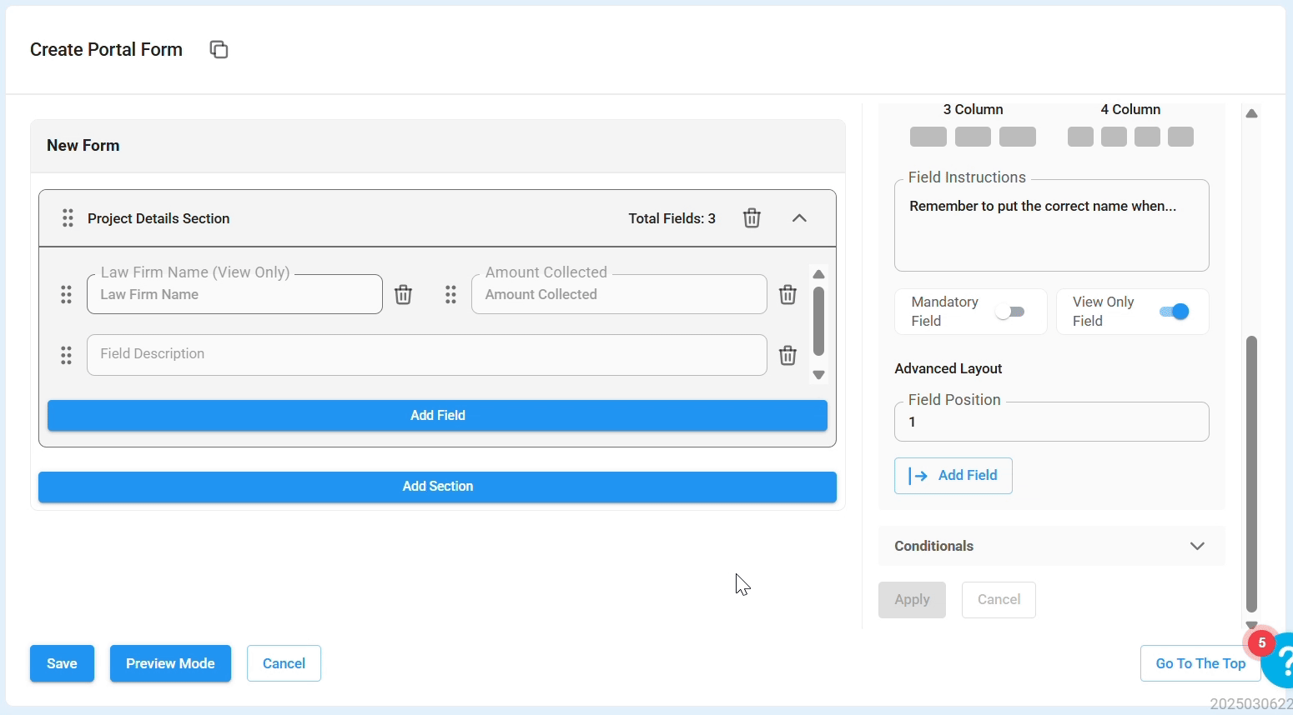Open Preview Mode
The height and width of the screenshot is (715, 1293).
170,663
